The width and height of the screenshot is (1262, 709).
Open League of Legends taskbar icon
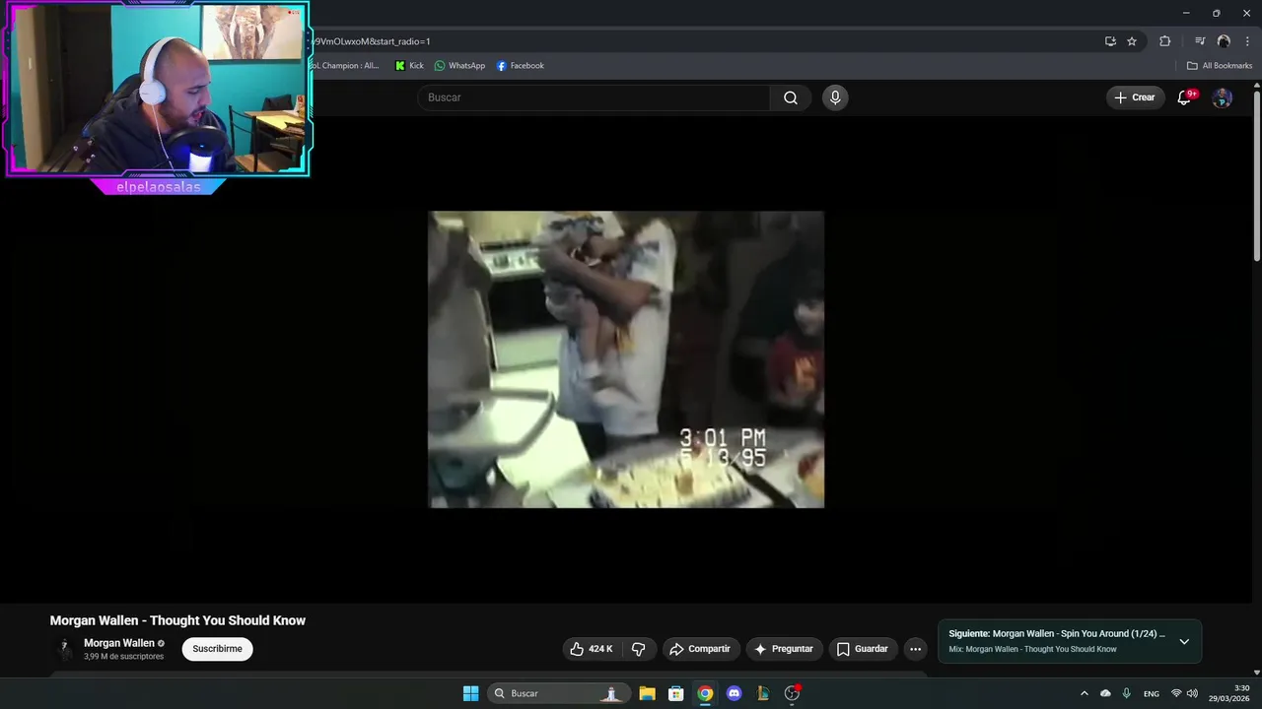(763, 693)
